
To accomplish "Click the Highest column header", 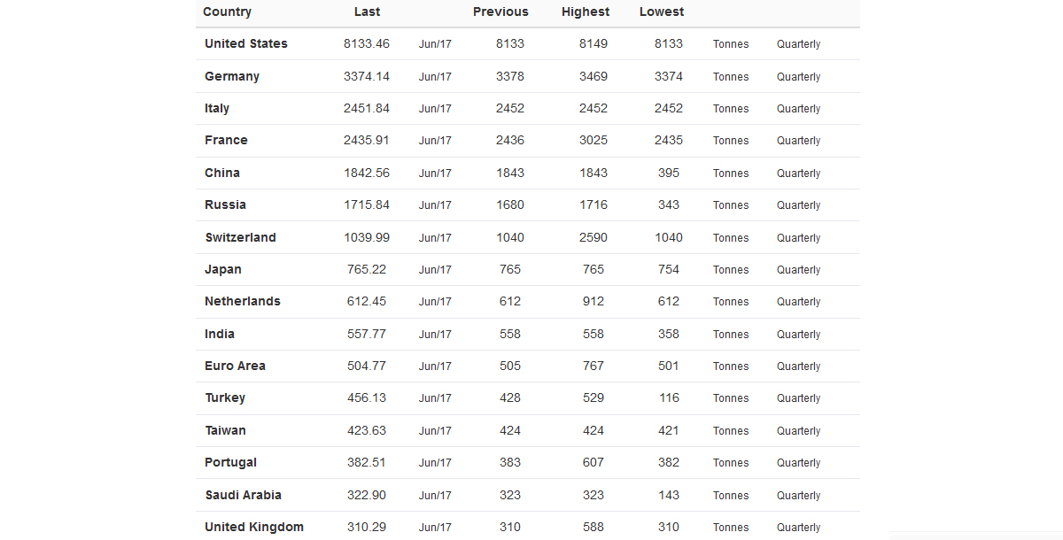I will pyautogui.click(x=586, y=12).
